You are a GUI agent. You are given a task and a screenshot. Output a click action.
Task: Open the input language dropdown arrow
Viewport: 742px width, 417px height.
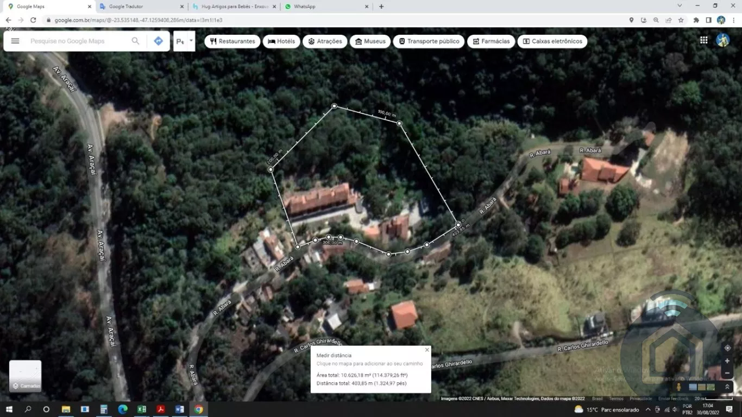191,41
